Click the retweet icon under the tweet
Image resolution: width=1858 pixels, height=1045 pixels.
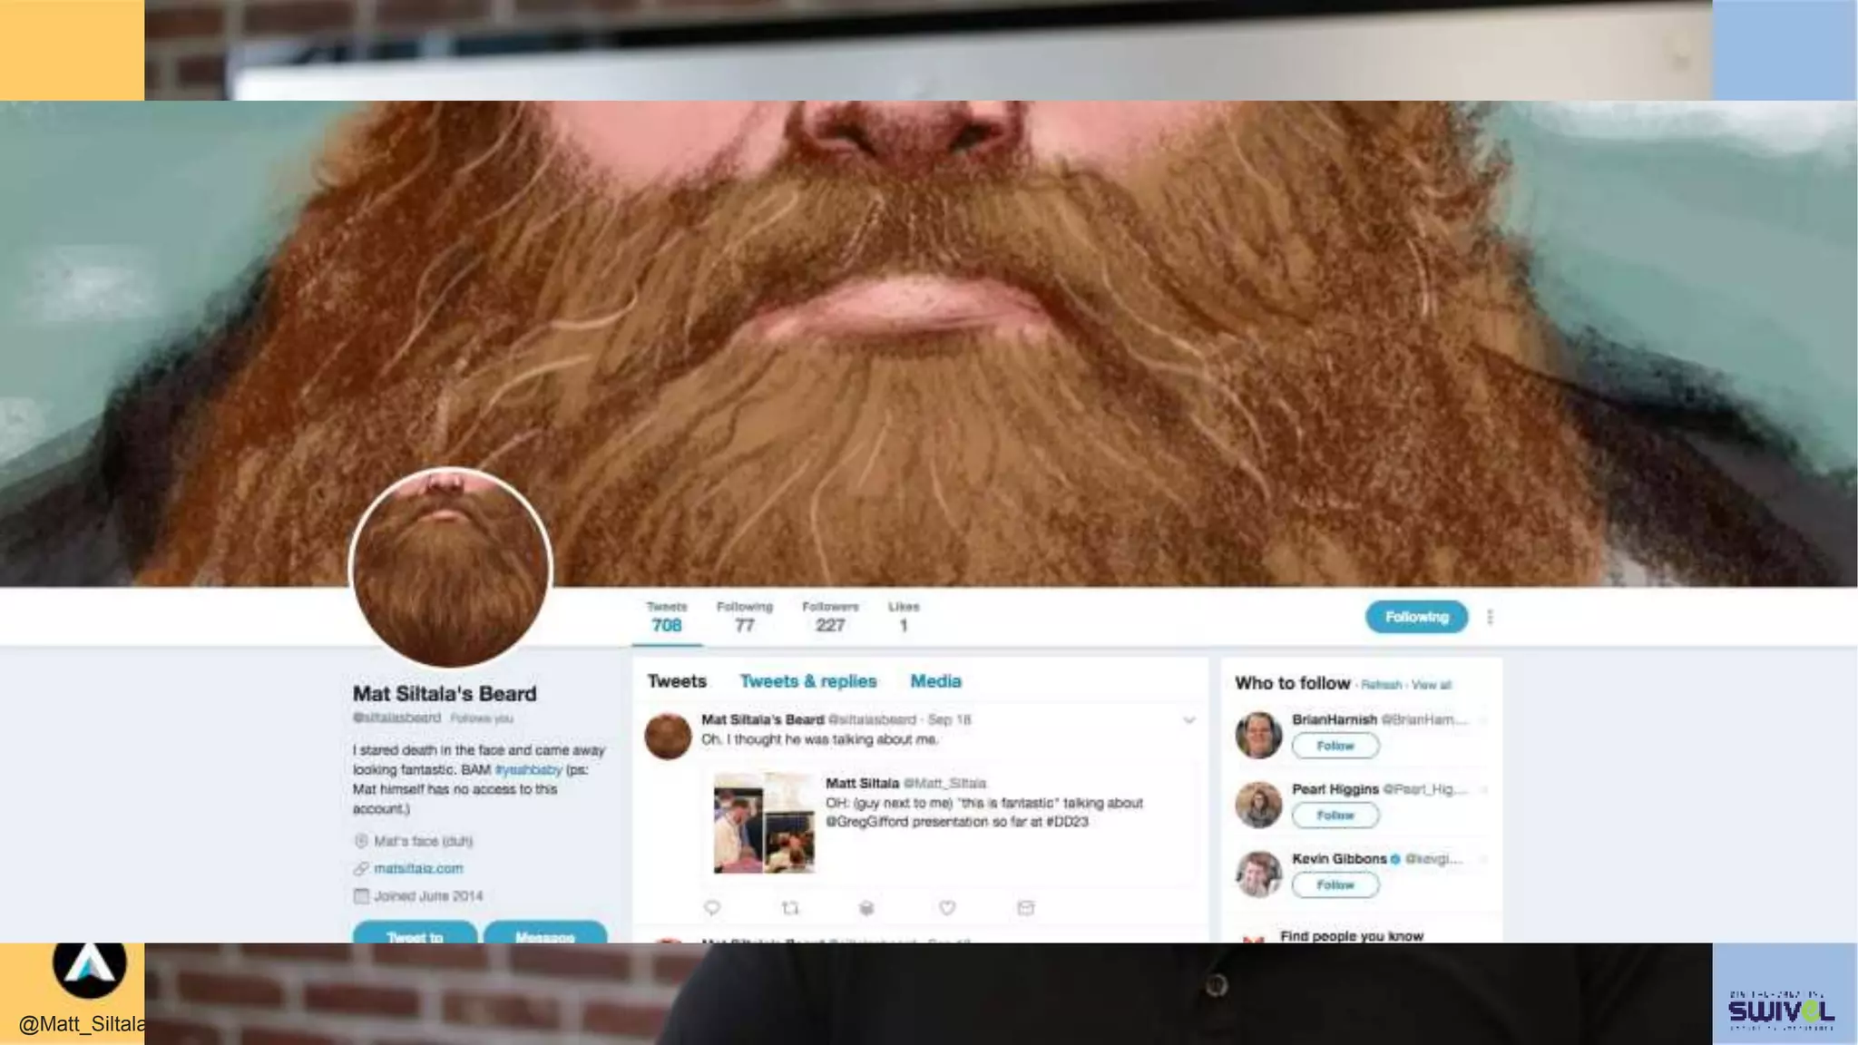(790, 907)
